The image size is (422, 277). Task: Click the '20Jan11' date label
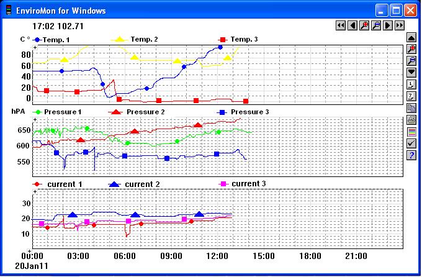click(32, 266)
